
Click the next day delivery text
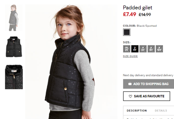(x=148, y=75)
